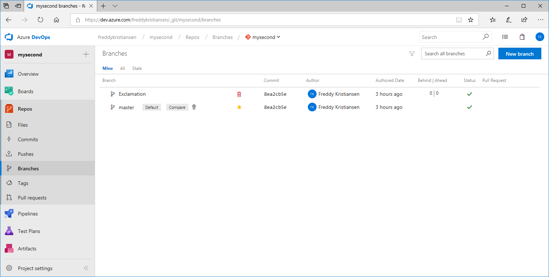Switch to the Stale branches tab
The height and width of the screenshot is (277, 549).
tap(137, 68)
